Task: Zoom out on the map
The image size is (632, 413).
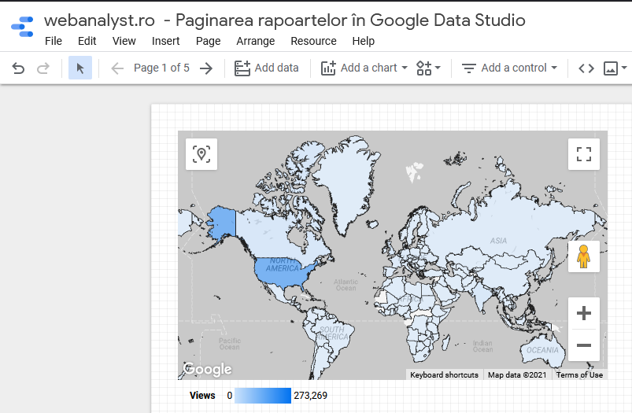Action: pos(584,345)
